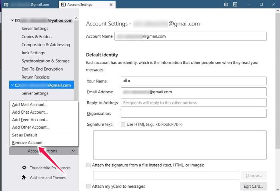
Task: Check Attach my vCard to messages
Action: [88, 186]
